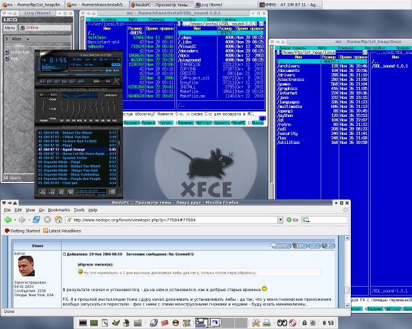The height and width of the screenshot is (329, 412).
Task: Open XMMS equalizer PRESETS button
Action: (111, 95)
